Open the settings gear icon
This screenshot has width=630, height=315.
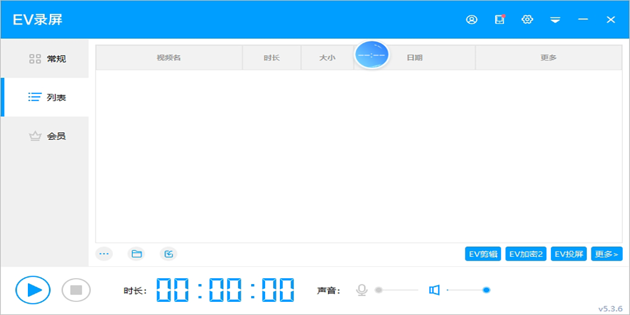pyautogui.click(x=527, y=20)
